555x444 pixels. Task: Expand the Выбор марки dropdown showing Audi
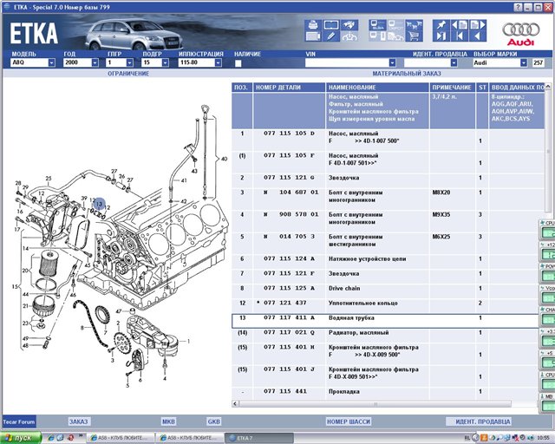[x=523, y=63]
